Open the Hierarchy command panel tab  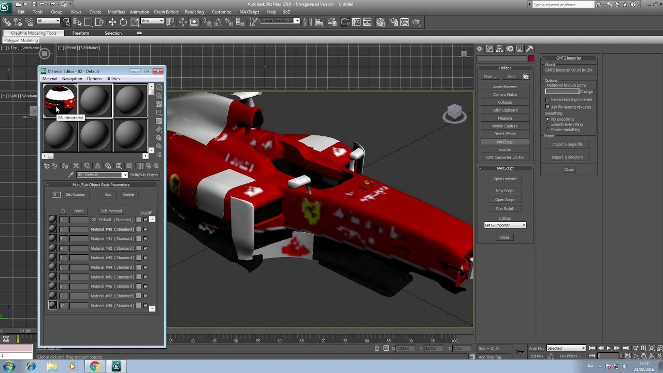[x=500, y=49]
